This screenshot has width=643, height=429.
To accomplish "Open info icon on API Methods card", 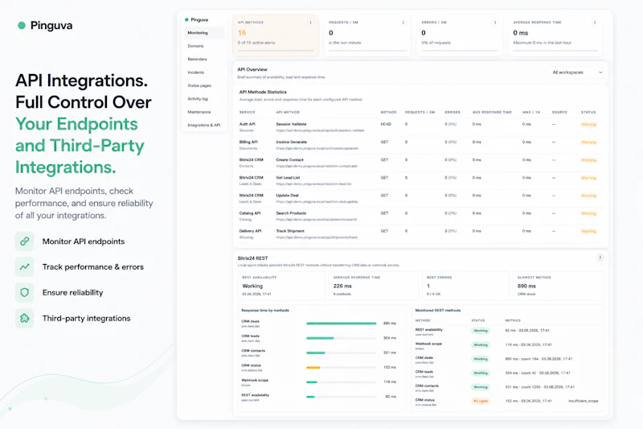I will [310, 23].
